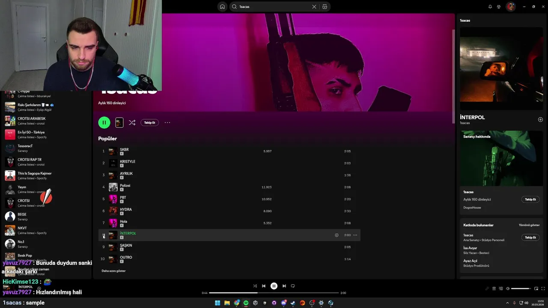Open the notifications bell
Image resolution: width=548 pixels, height=308 pixels.
coord(490,6)
